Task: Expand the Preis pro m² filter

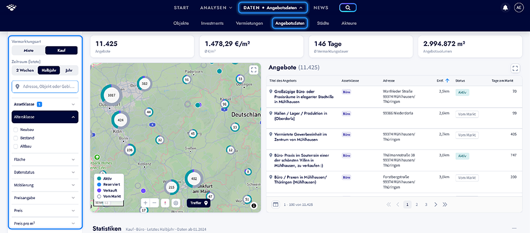Action: tap(45, 223)
